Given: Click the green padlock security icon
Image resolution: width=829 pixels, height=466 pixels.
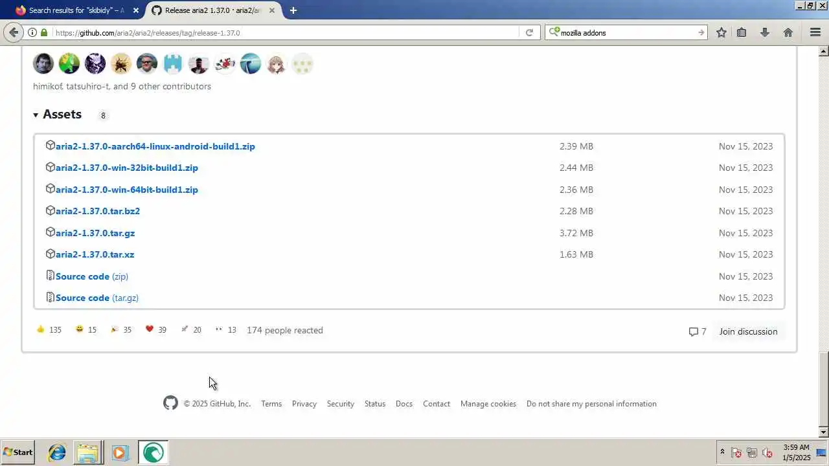Looking at the screenshot, I should click(x=44, y=32).
